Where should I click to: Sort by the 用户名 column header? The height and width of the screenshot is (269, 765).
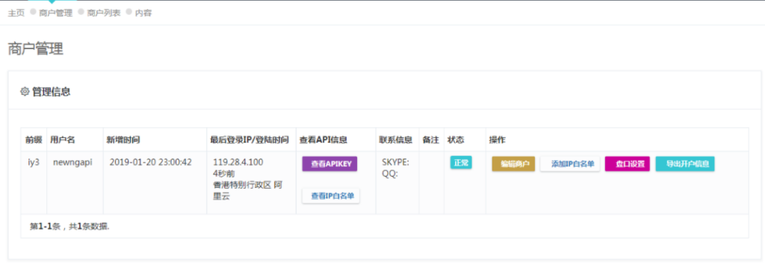tap(63, 139)
